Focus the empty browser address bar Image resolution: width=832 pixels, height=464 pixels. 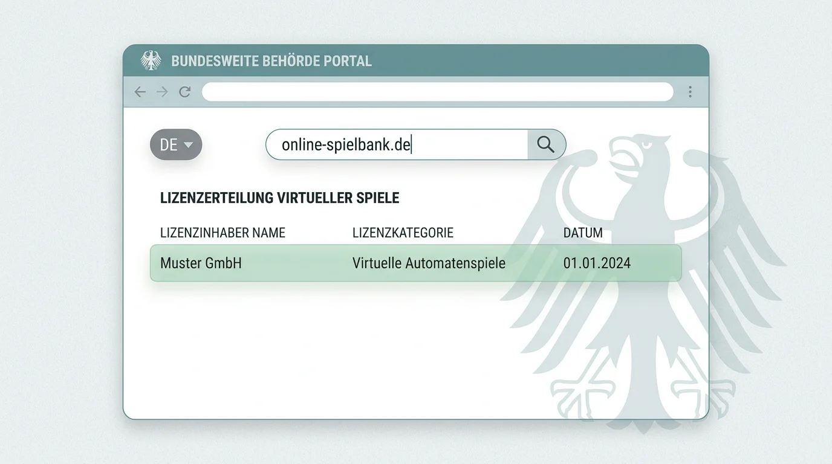437,92
